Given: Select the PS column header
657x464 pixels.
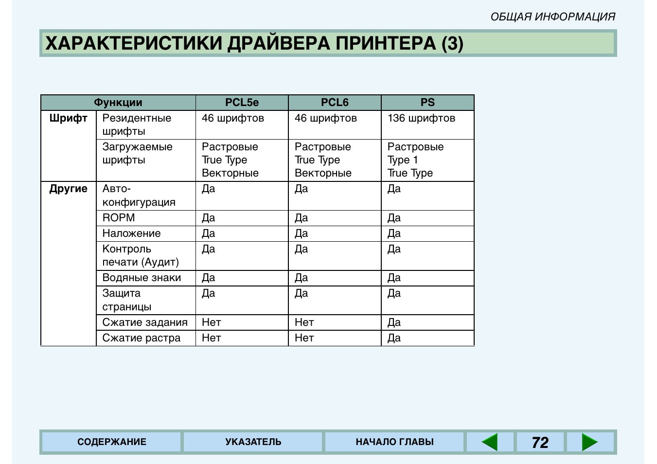Looking at the screenshot, I should pyautogui.click(x=427, y=103).
